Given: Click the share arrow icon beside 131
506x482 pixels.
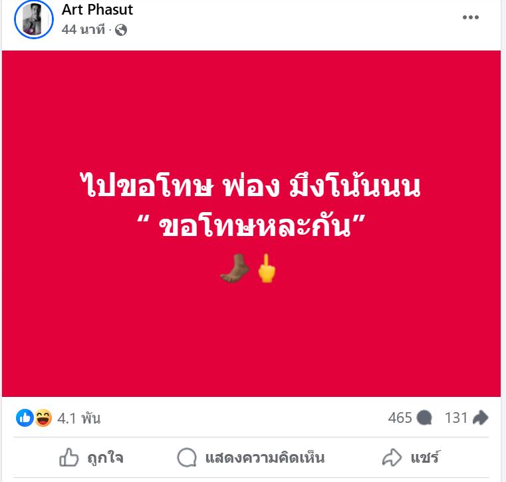Looking at the screenshot, I should 480,418.
